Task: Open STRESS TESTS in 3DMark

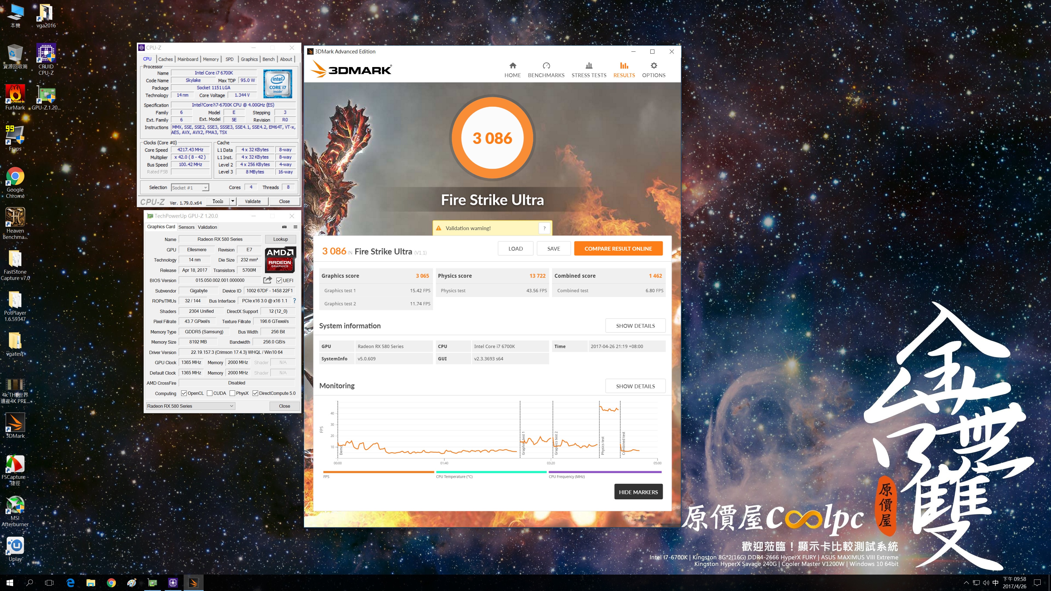Action: click(589, 70)
